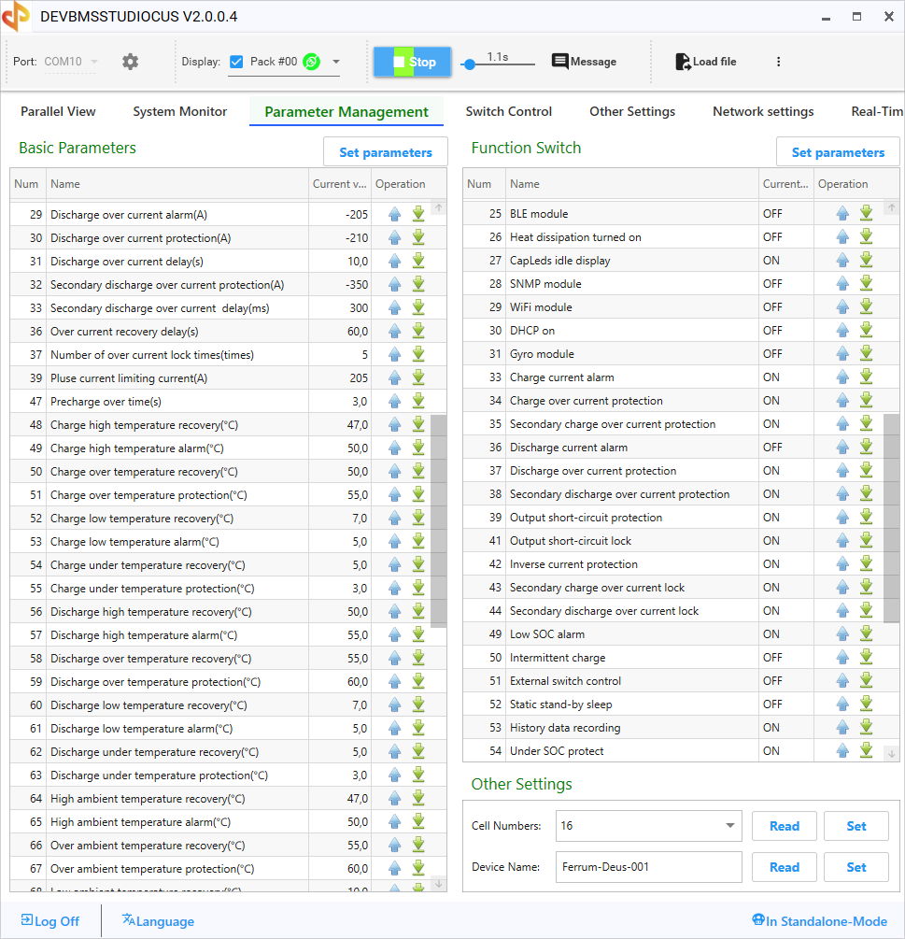Click green write arrow for Low SOC alarm
The height and width of the screenshot is (939, 905).
[x=867, y=633]
